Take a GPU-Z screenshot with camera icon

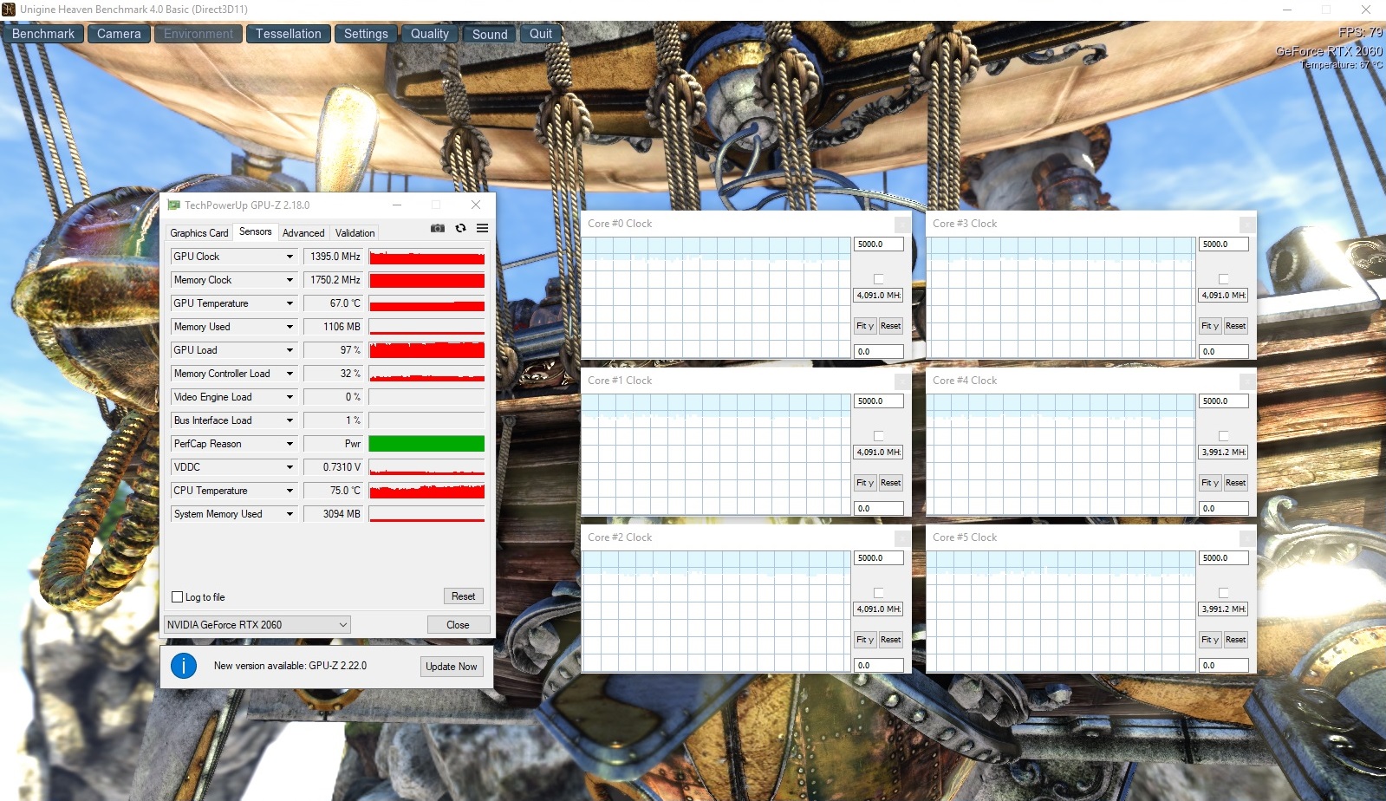point(438,228)
